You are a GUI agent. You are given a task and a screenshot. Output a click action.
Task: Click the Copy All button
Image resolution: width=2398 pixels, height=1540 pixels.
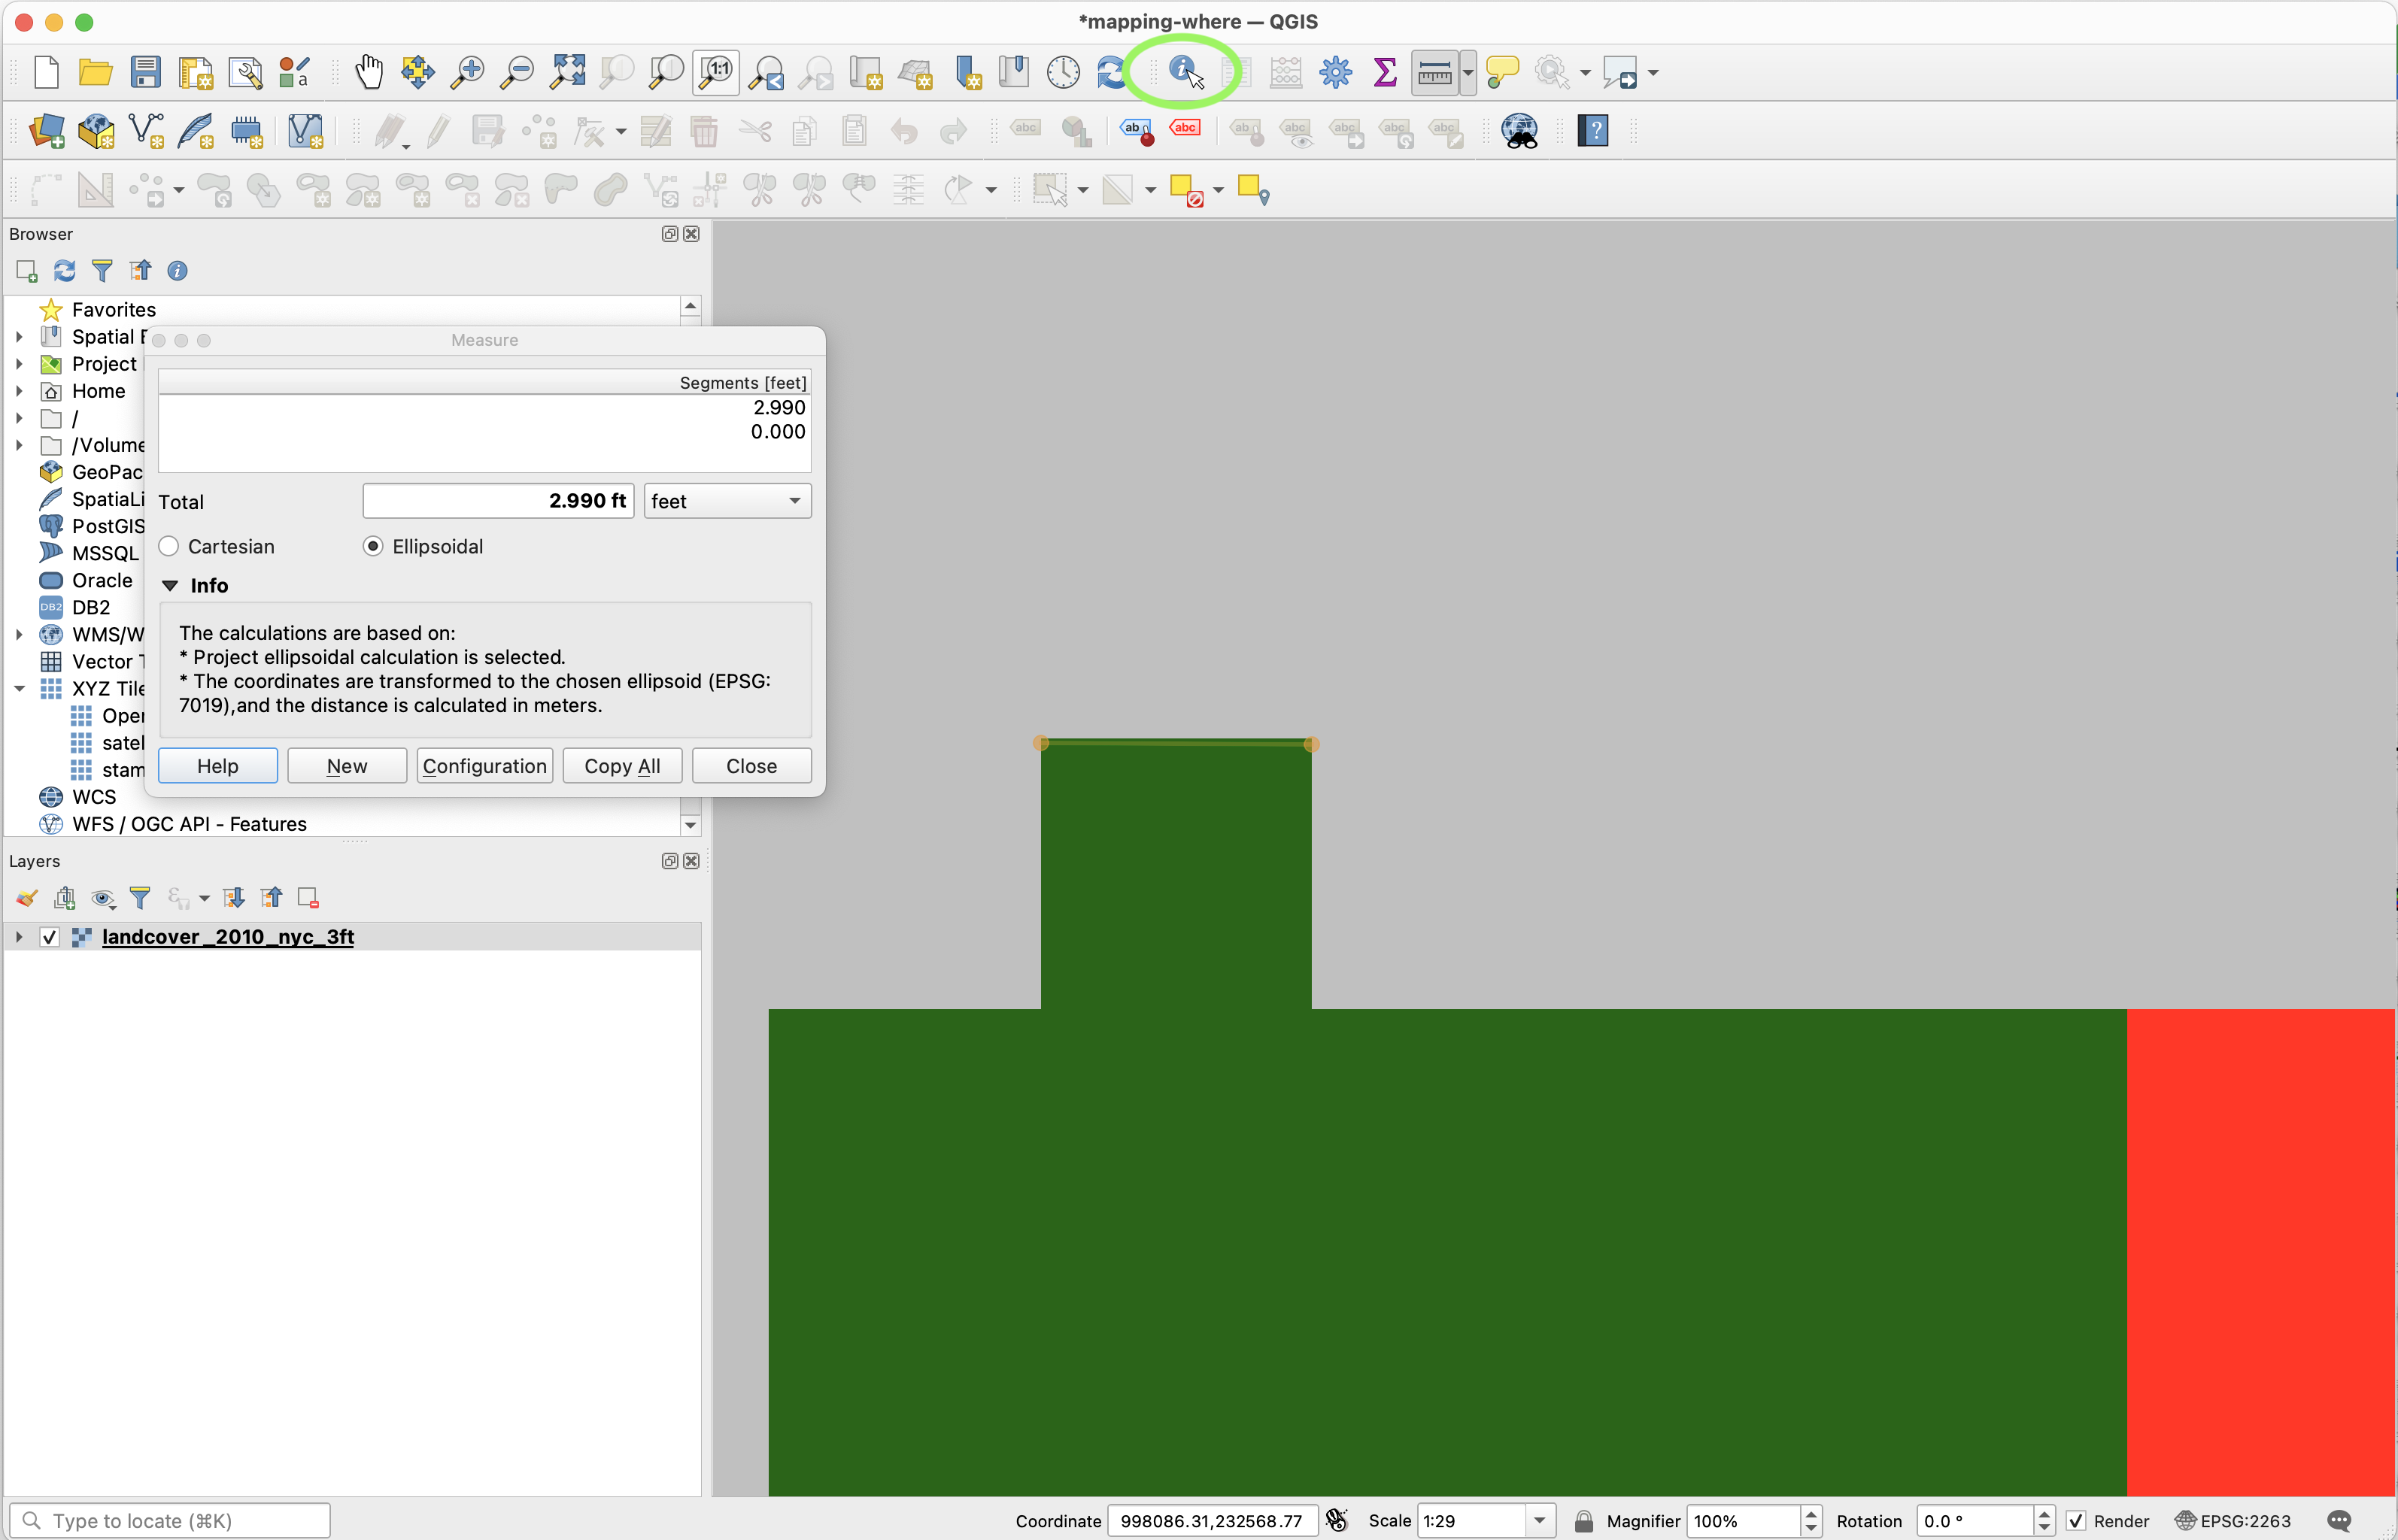[x=622, y=766]
